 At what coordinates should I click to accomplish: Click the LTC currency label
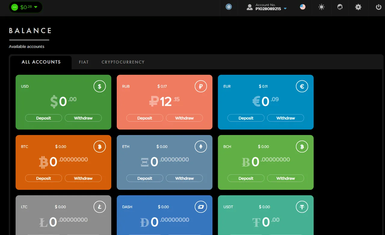click(24, 207)
